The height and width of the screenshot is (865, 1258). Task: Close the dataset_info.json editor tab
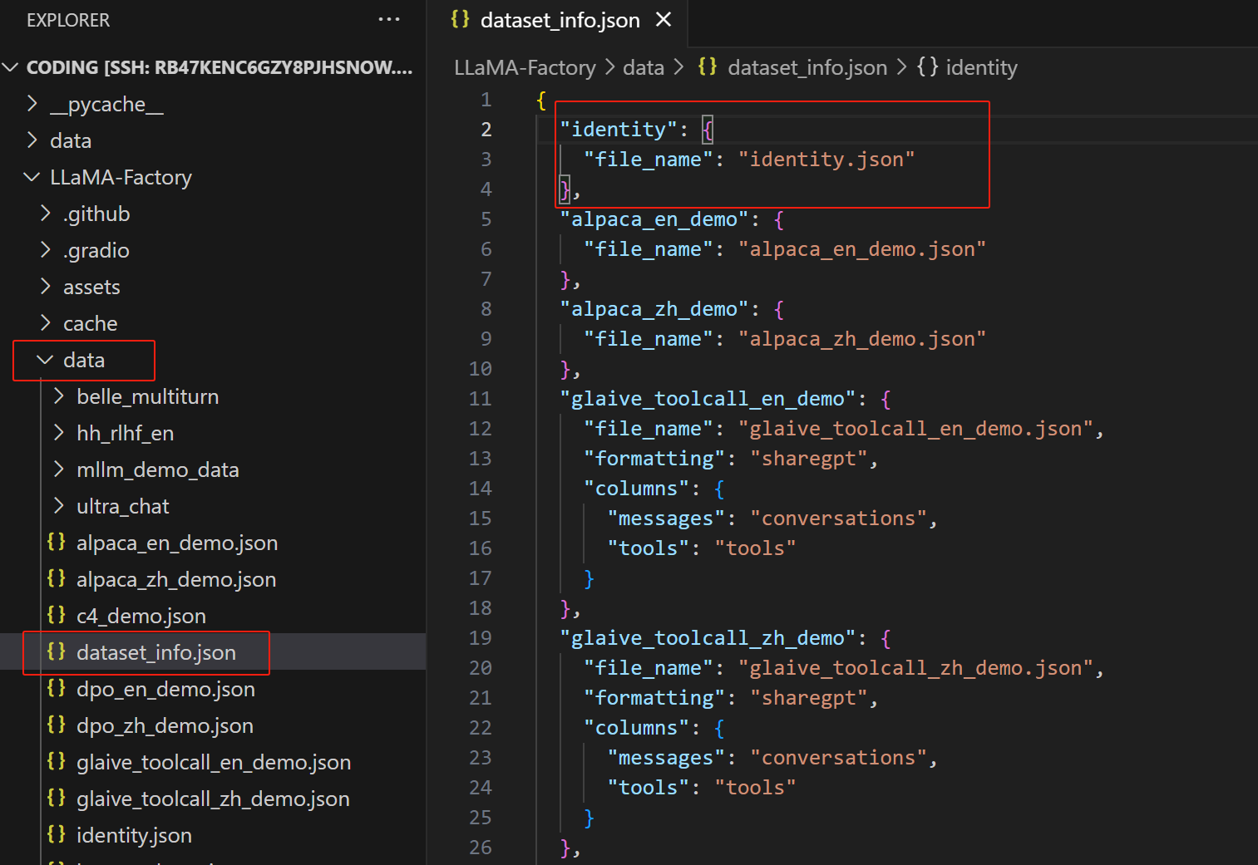coord(664,19)
